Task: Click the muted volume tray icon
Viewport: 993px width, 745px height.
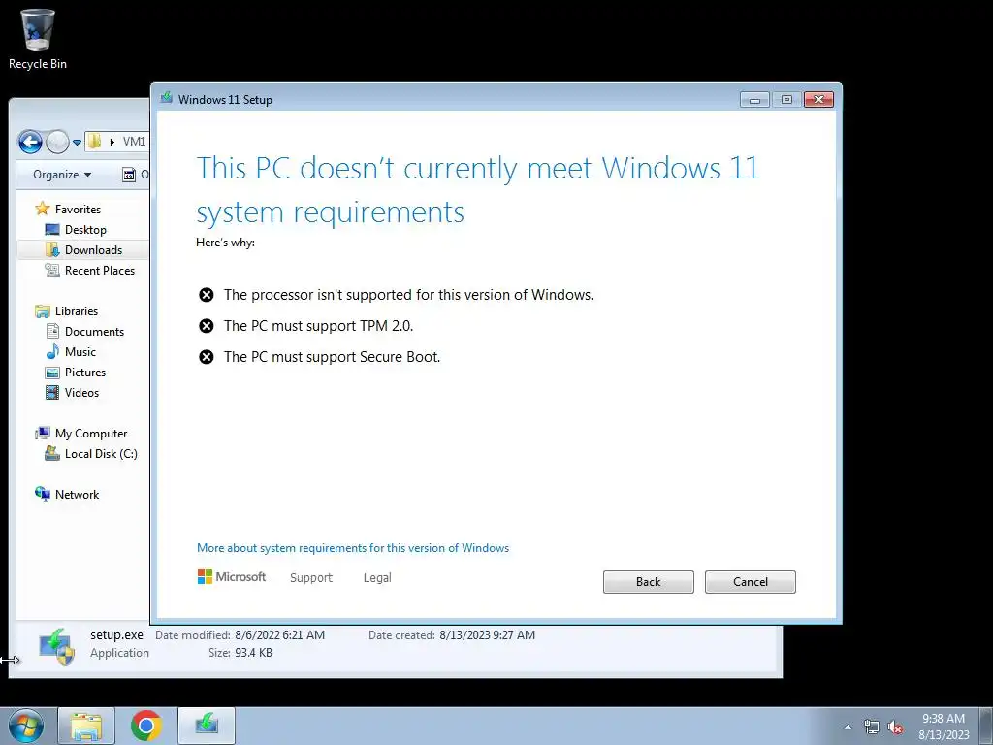Action: point(895,727)
